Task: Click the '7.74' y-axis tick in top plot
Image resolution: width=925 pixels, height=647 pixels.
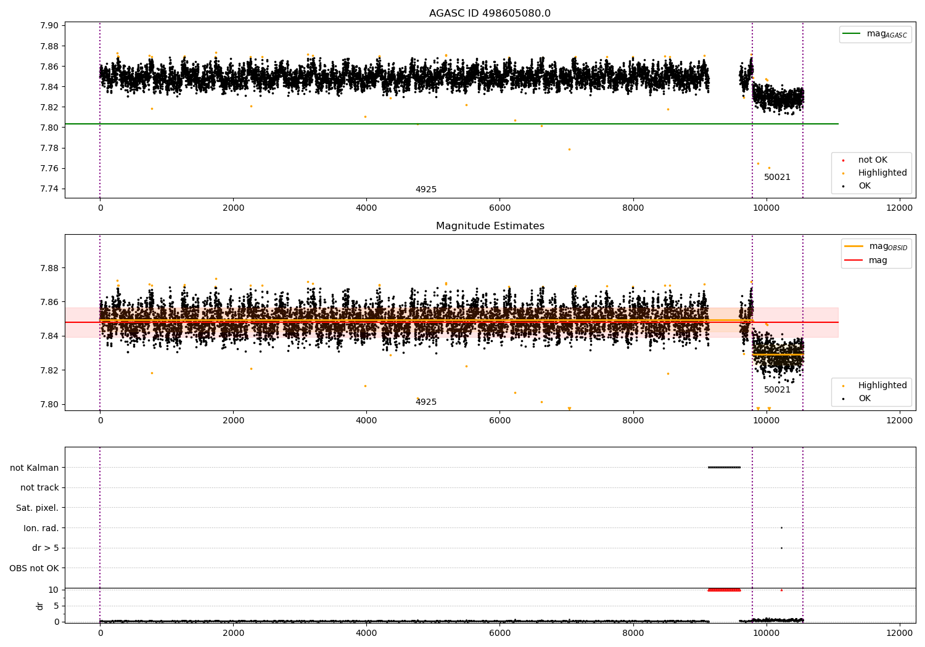Action: pos(49,189)
